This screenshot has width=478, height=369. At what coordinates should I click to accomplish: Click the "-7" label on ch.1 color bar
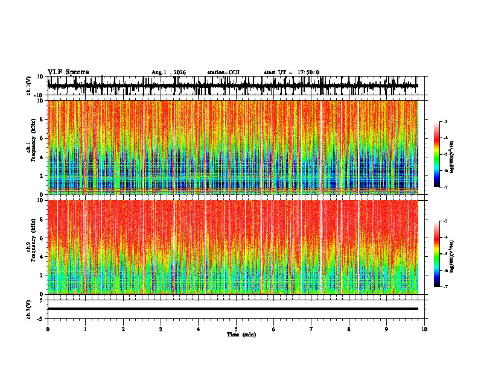tap(445, 187)
